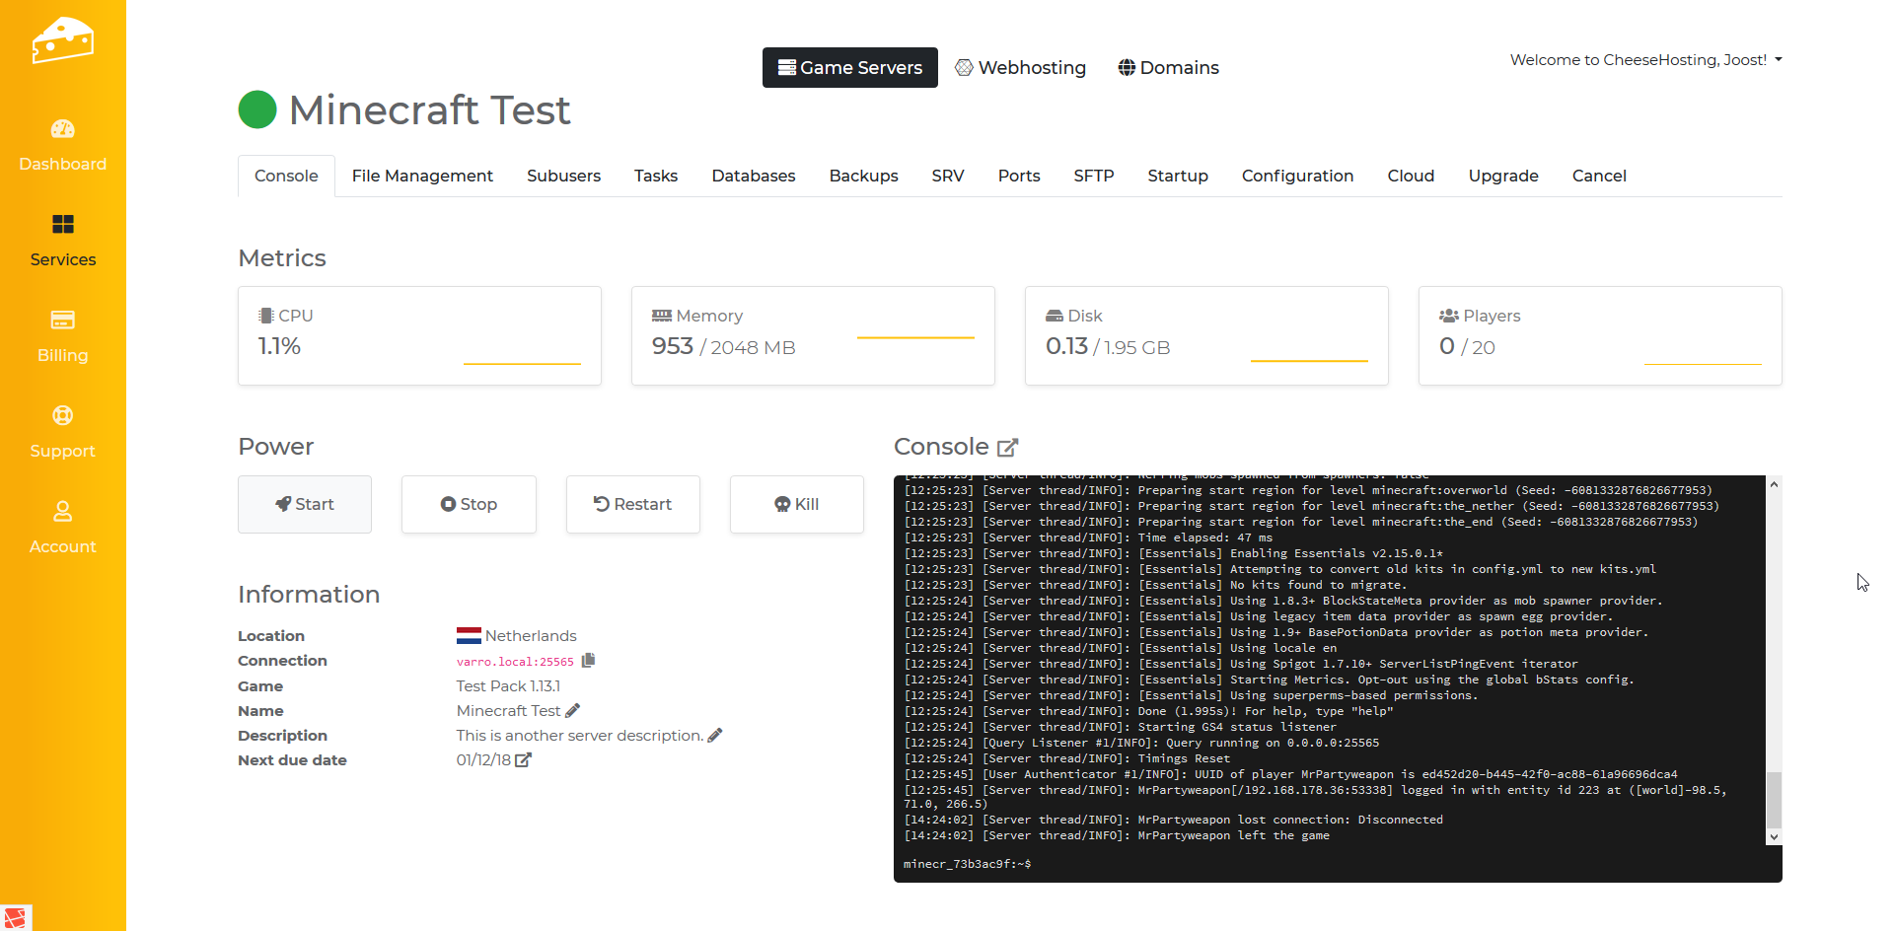This screenshot has width=1894, height=931.
Task: Copy the connection address varro.local:25565
Action: [x=589, y=661]
